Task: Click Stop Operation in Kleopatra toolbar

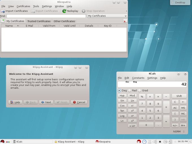Action: pyautogui.click(x=93, y=11)
